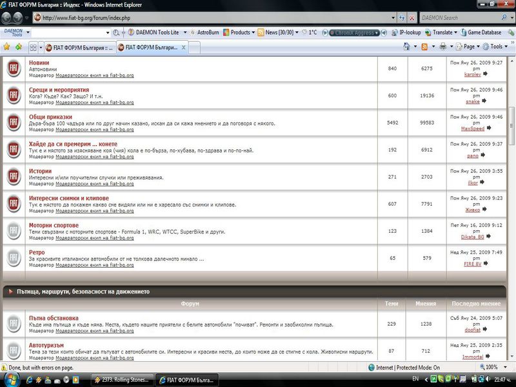Click the Print icon in command bar

pos(443,46)
